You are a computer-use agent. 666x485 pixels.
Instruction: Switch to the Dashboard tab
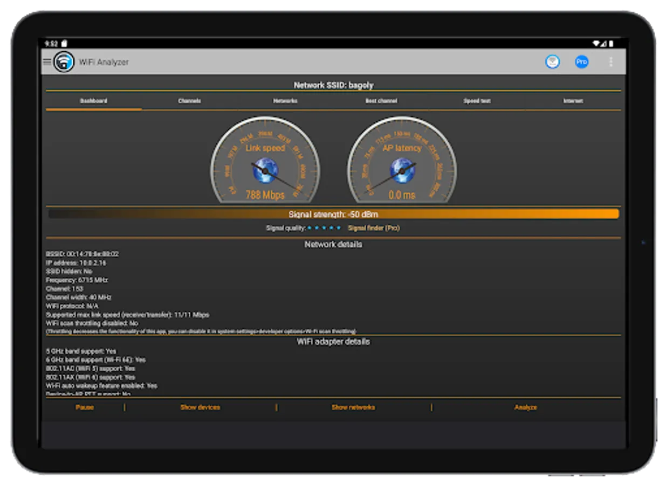point(94,101)
